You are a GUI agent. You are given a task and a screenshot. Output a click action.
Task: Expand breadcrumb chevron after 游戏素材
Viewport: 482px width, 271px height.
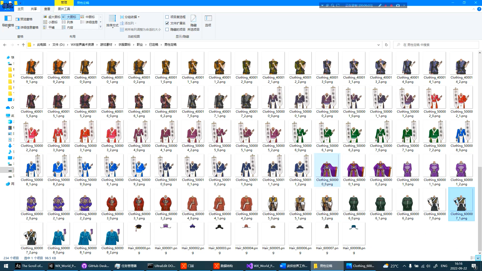coord(115,45)
